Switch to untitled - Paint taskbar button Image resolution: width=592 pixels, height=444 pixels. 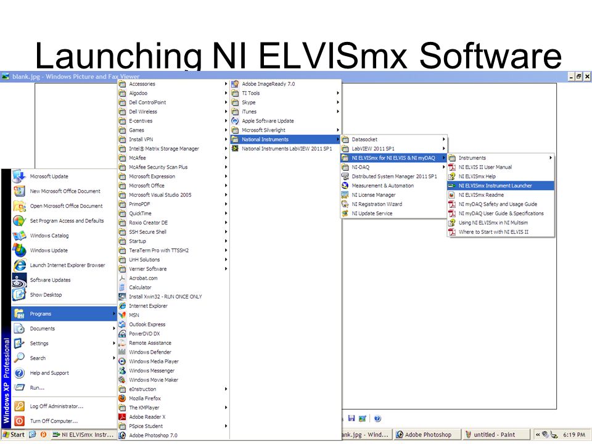click(495, 435)
